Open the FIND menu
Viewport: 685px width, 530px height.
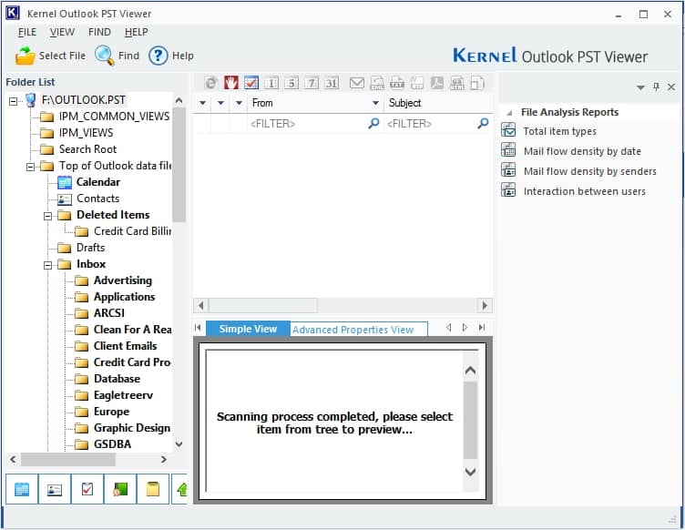coord(99,32)
